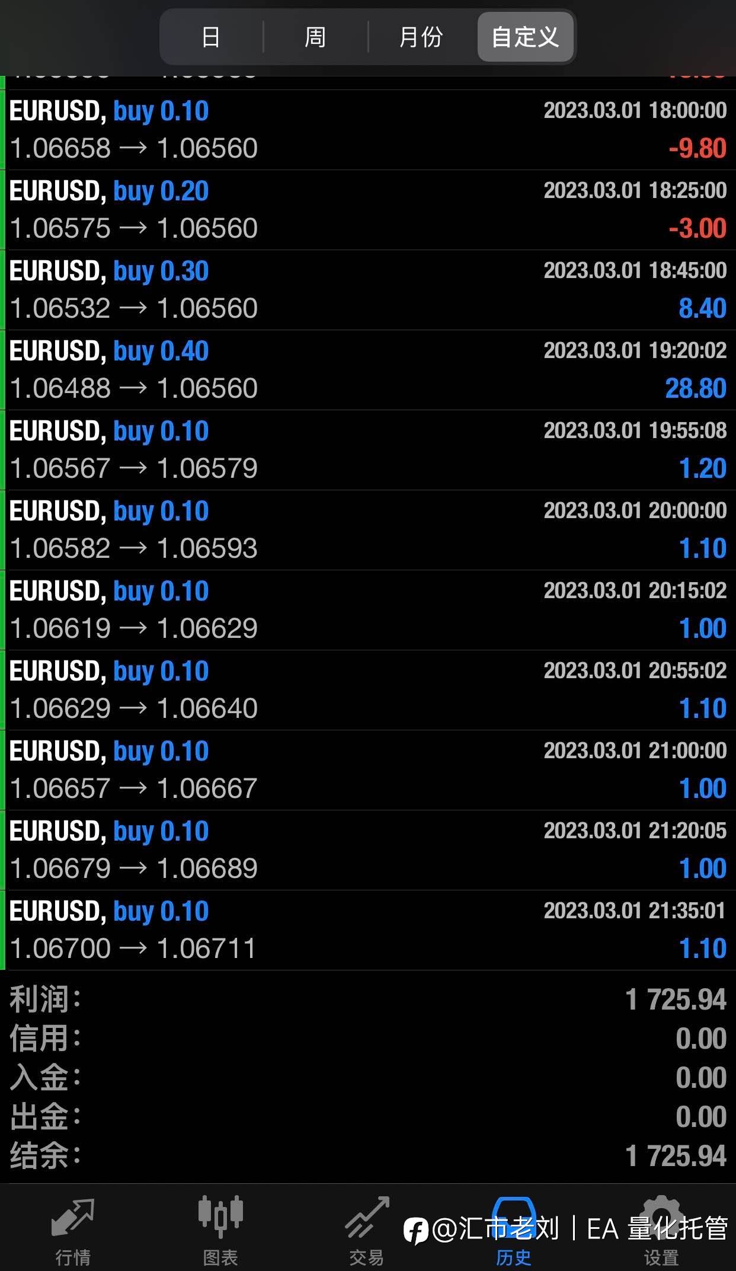Viewport: 736px width, 1271px height.
Task: Open the trade opened at 1.06619
Action: coord(367,610)
